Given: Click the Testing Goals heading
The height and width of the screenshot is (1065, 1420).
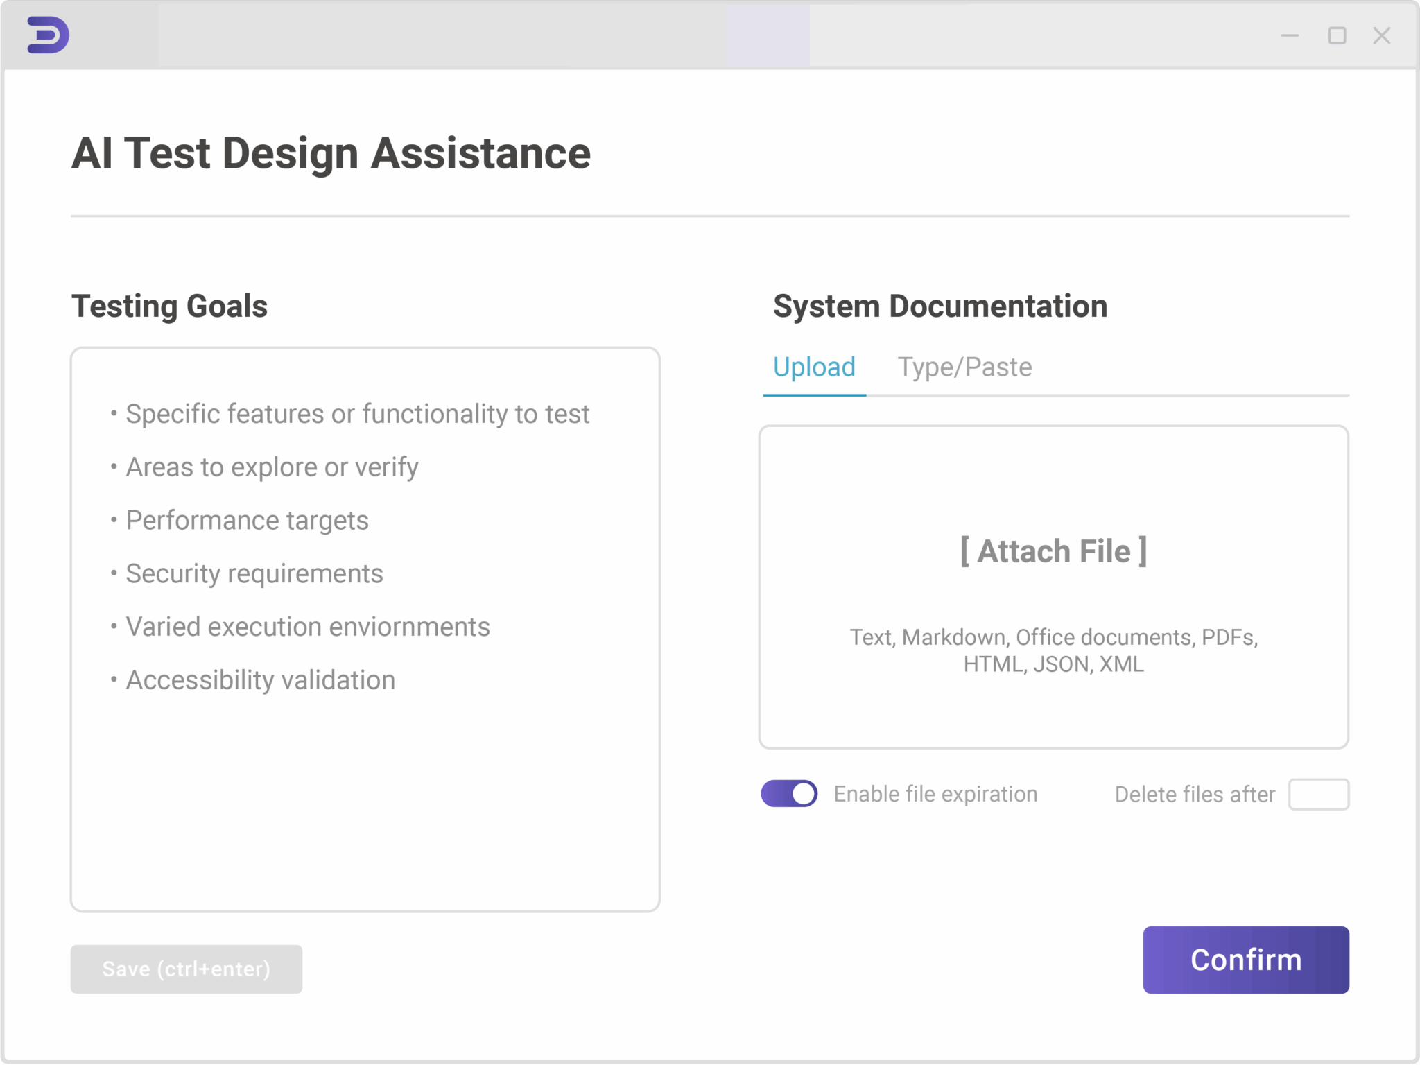Looking at the screenshot, I should point(169,306).
